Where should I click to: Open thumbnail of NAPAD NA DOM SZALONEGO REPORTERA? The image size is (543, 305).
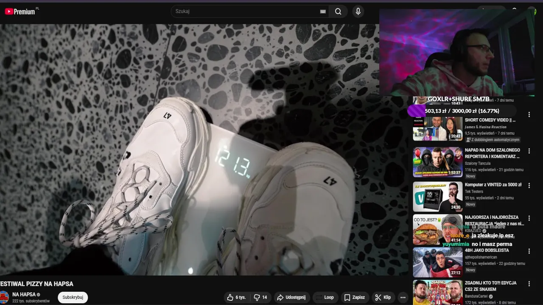(x=437, y=162)
